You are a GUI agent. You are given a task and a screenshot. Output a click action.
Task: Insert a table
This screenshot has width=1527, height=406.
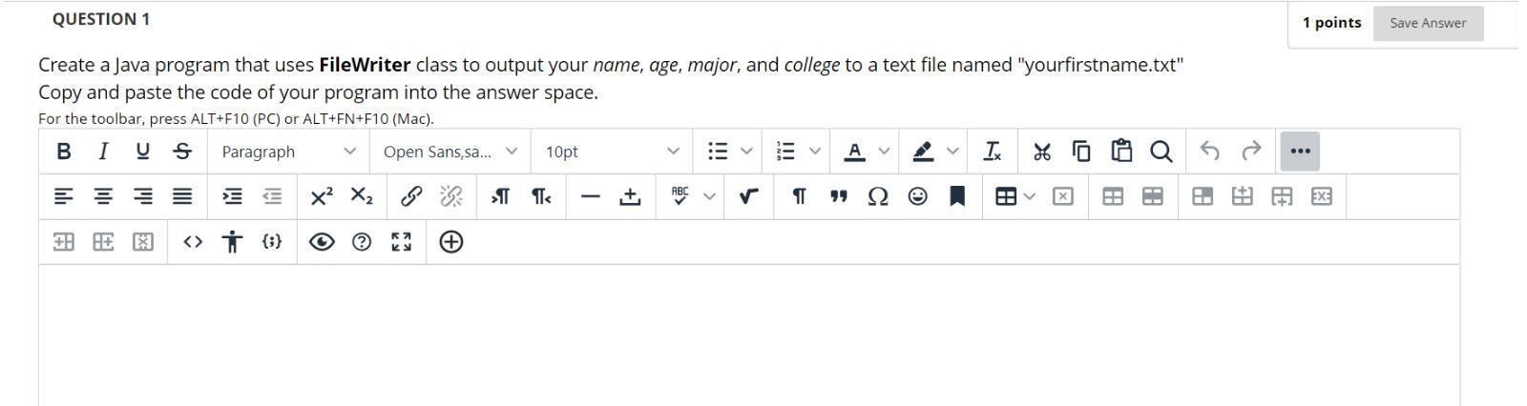(x=1006, y=196)
